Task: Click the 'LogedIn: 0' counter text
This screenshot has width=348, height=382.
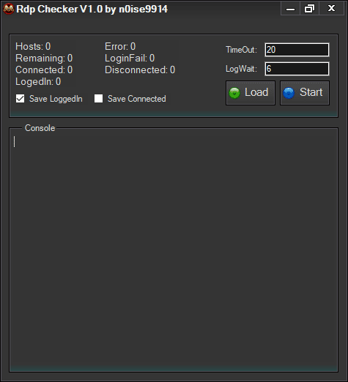Action: 38,82
